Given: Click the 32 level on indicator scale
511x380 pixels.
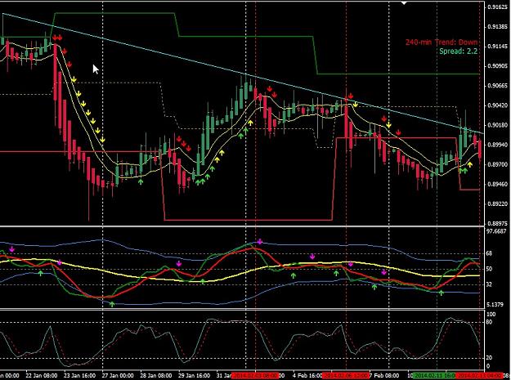Looking at the screenshot, I should pos(489,284).
